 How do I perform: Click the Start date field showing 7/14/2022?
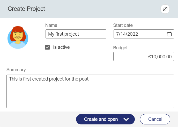pyautogui.click(x=140, y=34)
